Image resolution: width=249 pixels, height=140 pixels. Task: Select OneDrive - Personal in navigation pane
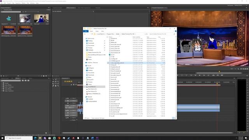pos(93,63)
